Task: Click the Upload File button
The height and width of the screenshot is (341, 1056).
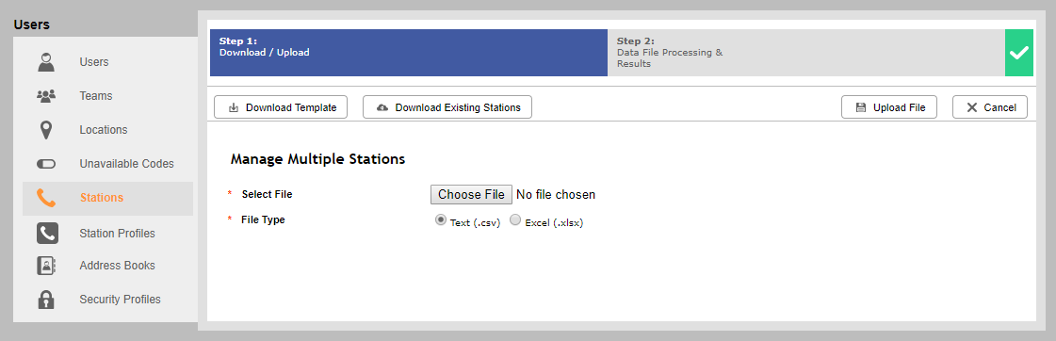Action: [x=889, y=107]
